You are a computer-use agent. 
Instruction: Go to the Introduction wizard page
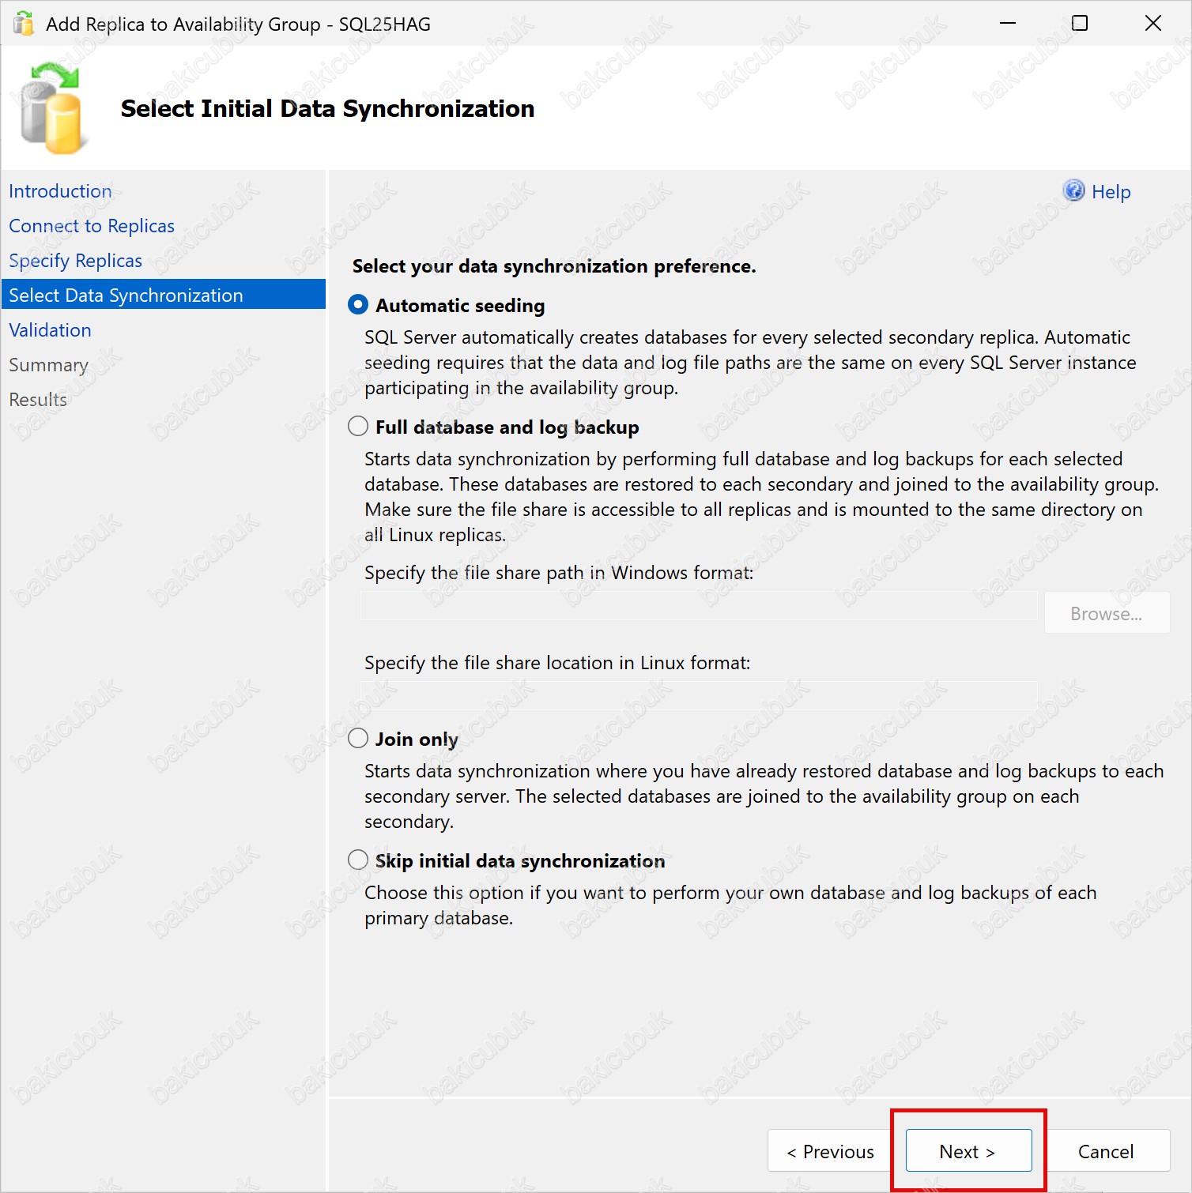pyautogui.click(x=60, y=191)
